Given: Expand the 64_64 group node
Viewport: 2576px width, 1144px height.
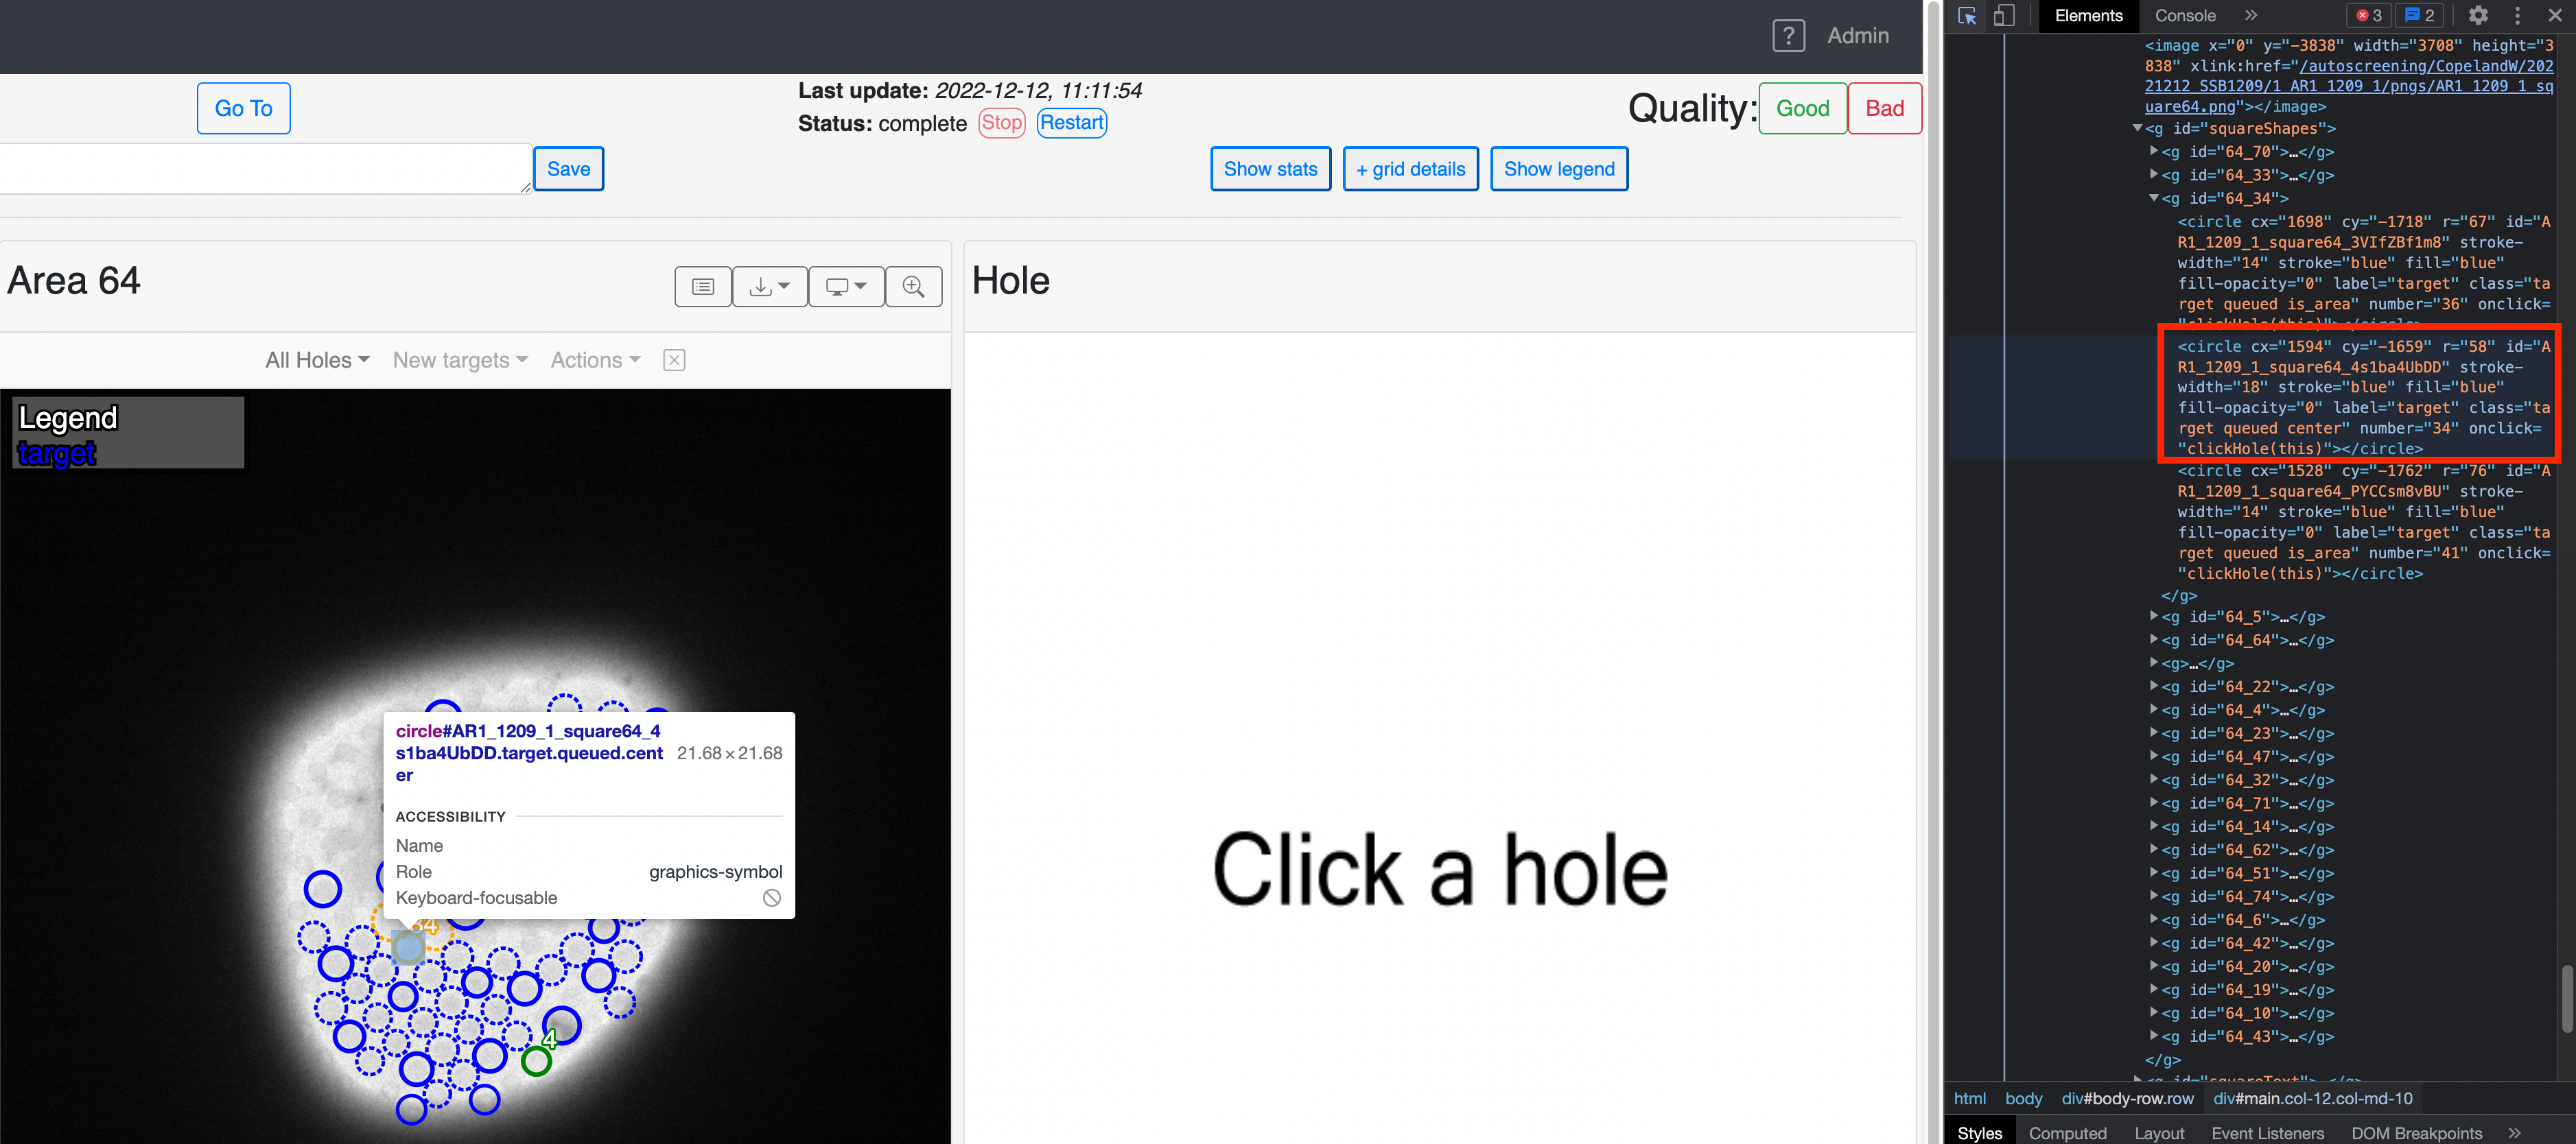Looking at the screenshot, I should [x=2154, y=639].
